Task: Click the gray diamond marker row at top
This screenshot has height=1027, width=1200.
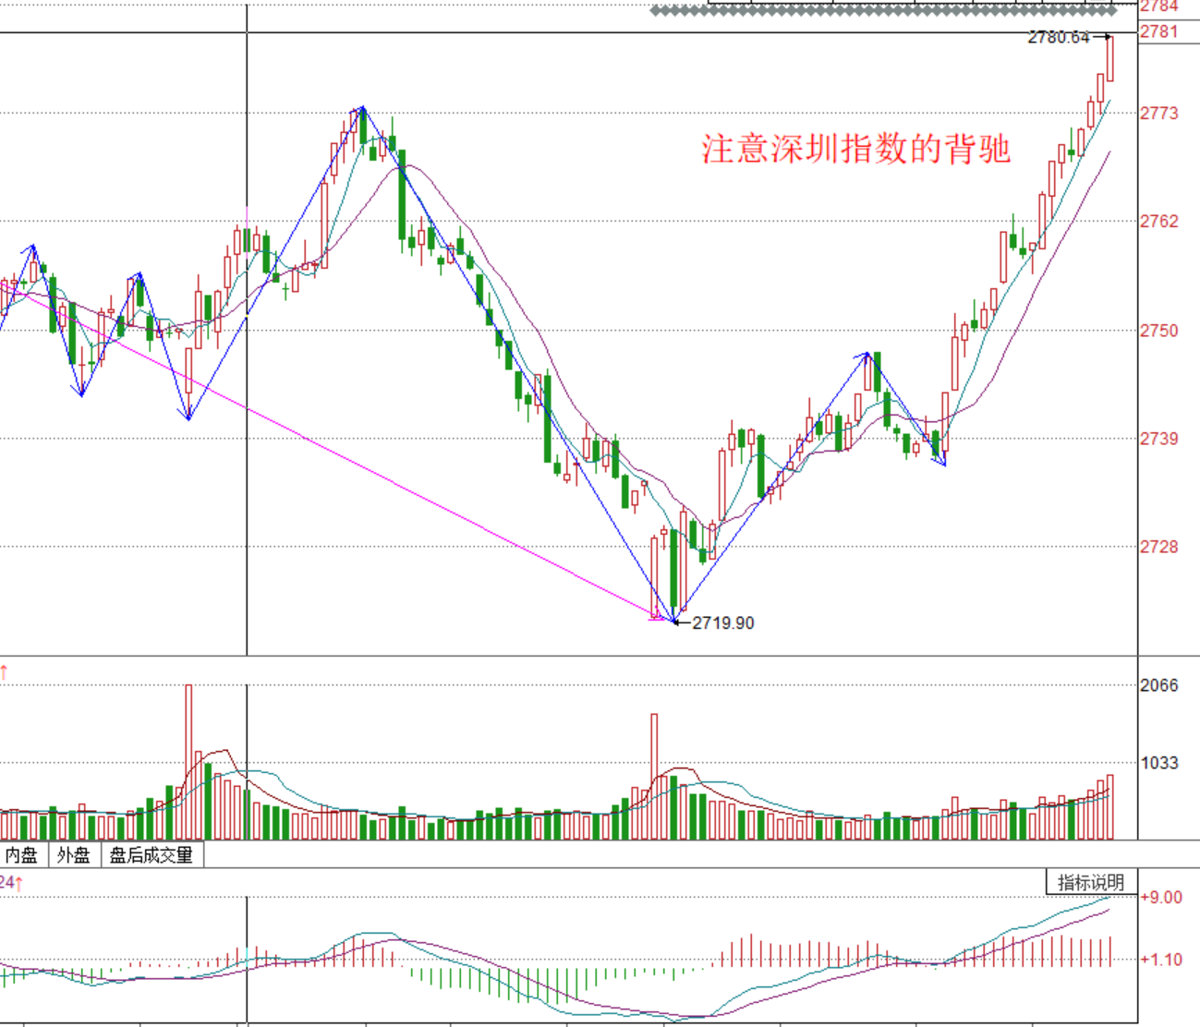Action: [882, 11]
